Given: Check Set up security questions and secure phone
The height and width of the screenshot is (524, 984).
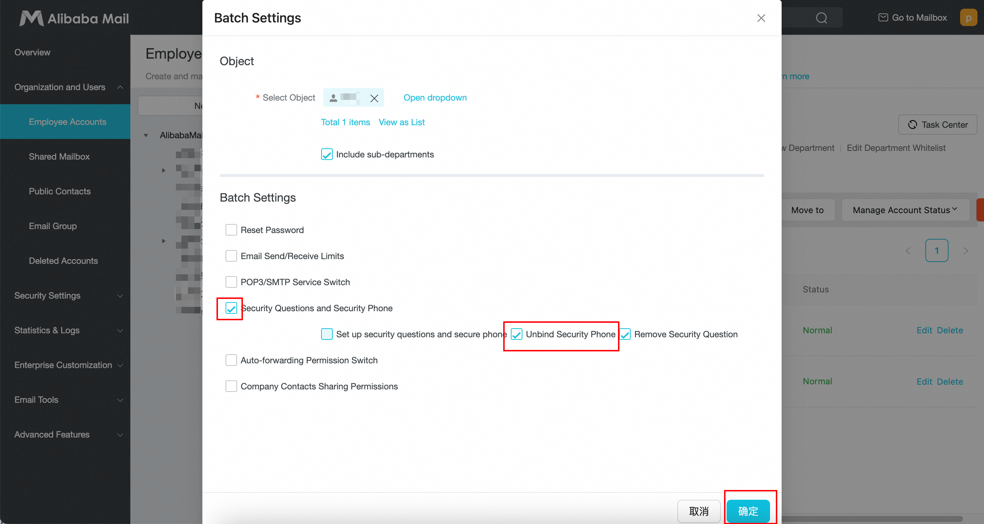Looking at the screenshot, I should pyautogui.click(x=327, y=334).
